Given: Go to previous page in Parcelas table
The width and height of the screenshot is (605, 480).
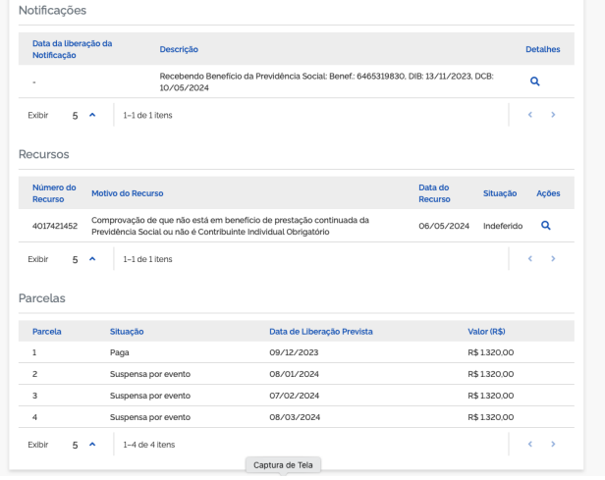Looking at the screenshot, I should pos(530,444).
